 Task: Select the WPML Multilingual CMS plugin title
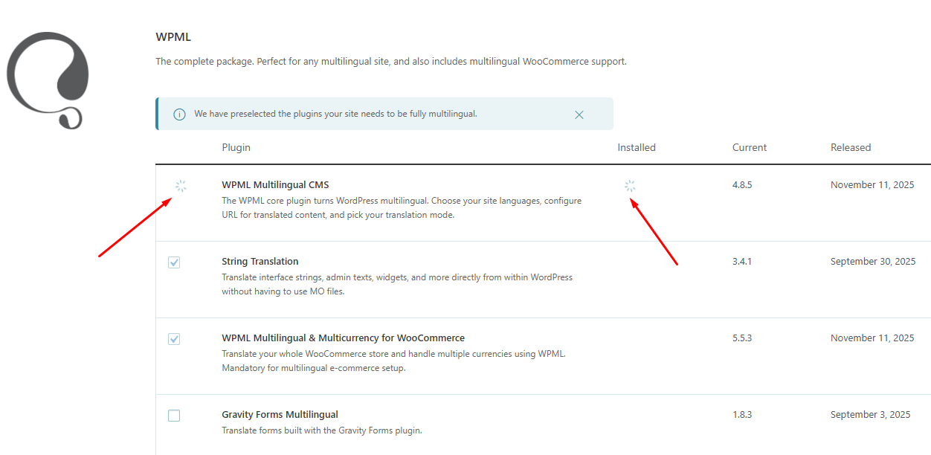[275, 184]
